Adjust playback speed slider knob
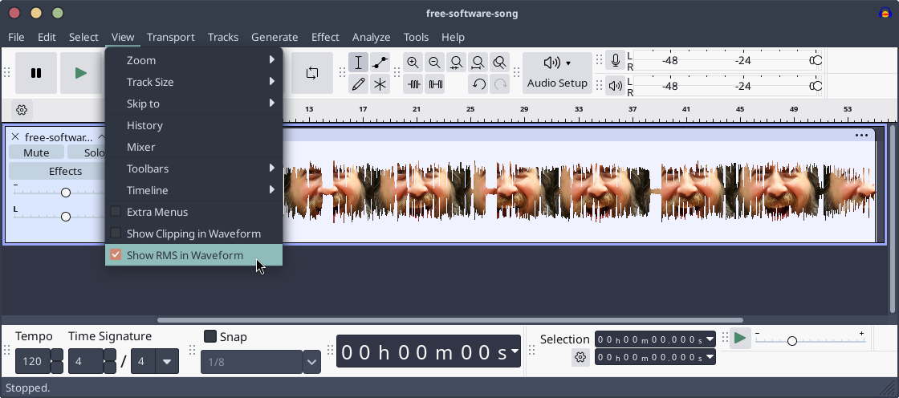The image size is (899, 398). 791,341
